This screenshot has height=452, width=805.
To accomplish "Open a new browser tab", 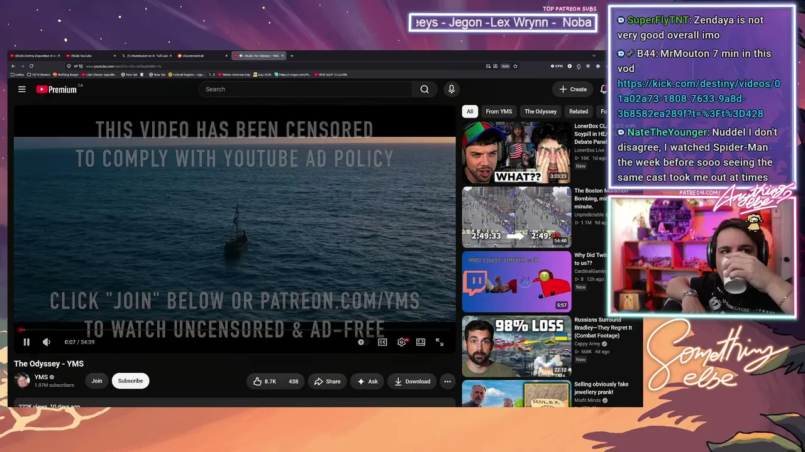I will [x=292, y=56].
